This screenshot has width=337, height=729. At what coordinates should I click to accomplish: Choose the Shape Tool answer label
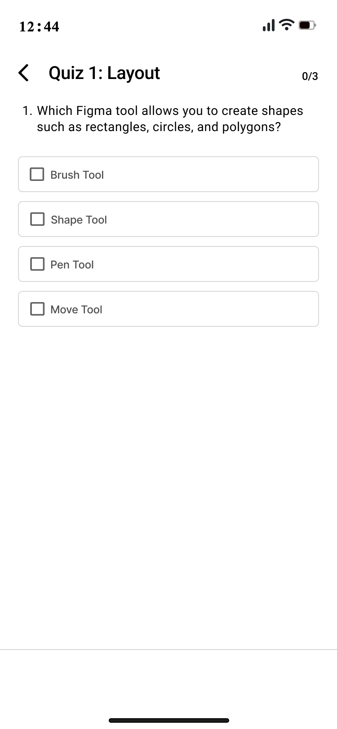pos(79,220)
